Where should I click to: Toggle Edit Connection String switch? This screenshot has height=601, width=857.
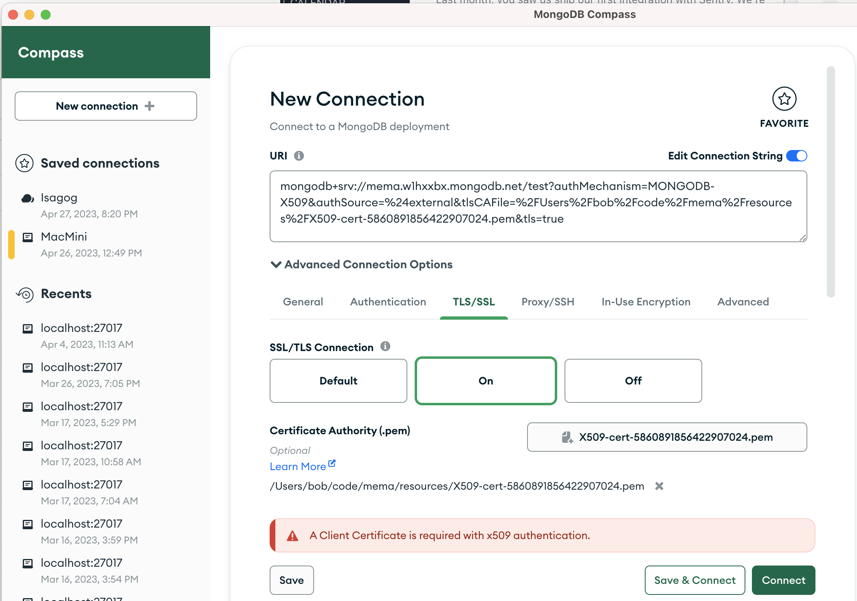[796, 156]
